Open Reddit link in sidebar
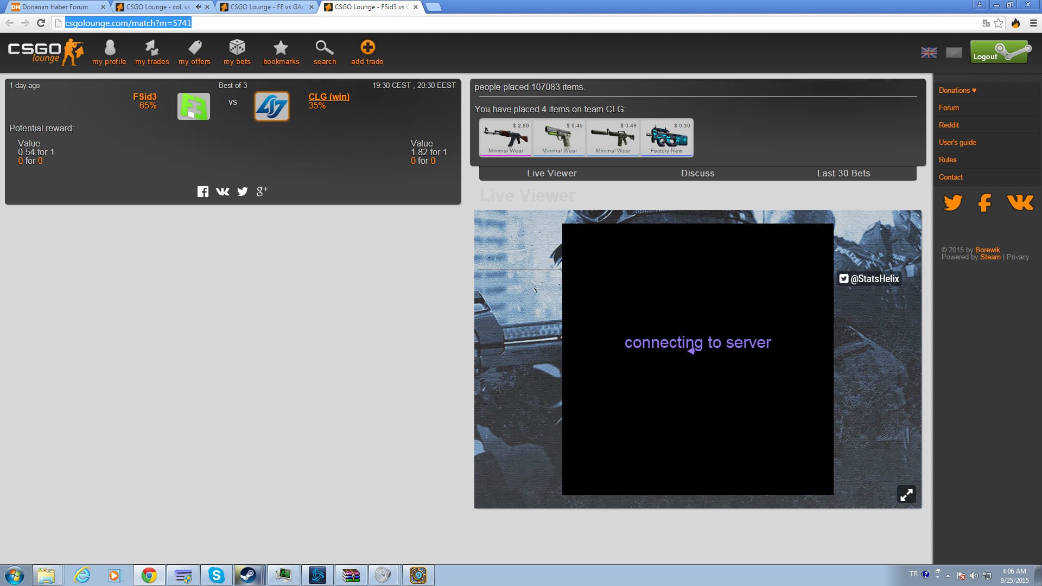 coord(949,125)
